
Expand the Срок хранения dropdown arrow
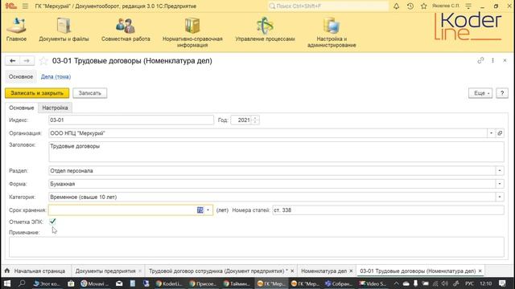pyautogui.click(x=208, y=210)
